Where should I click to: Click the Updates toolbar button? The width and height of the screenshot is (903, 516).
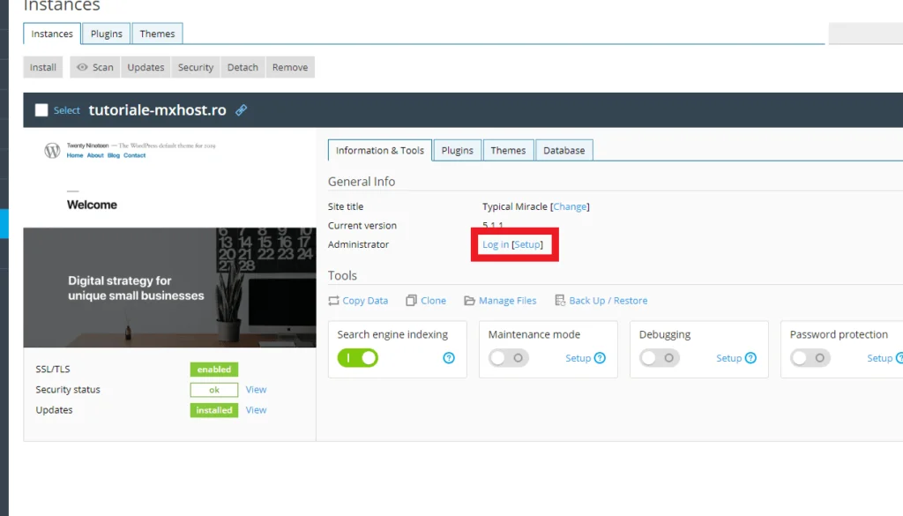pyautogui.click(x=146, y=67)
